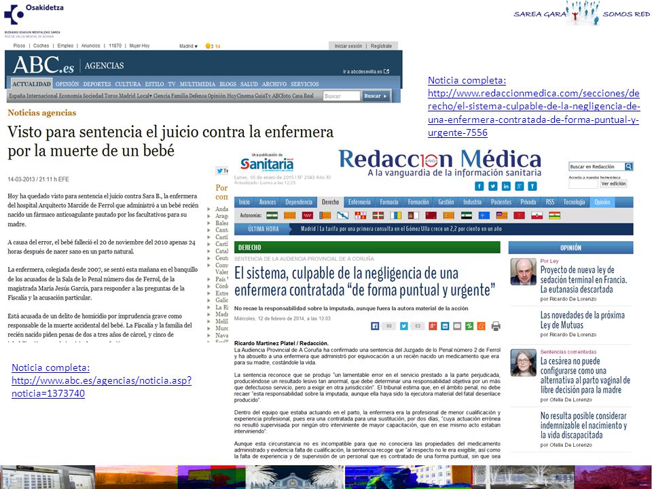Click the ABC.es Twitter bird button
This screenshot has height=489, width=652.
pos(222,170)
